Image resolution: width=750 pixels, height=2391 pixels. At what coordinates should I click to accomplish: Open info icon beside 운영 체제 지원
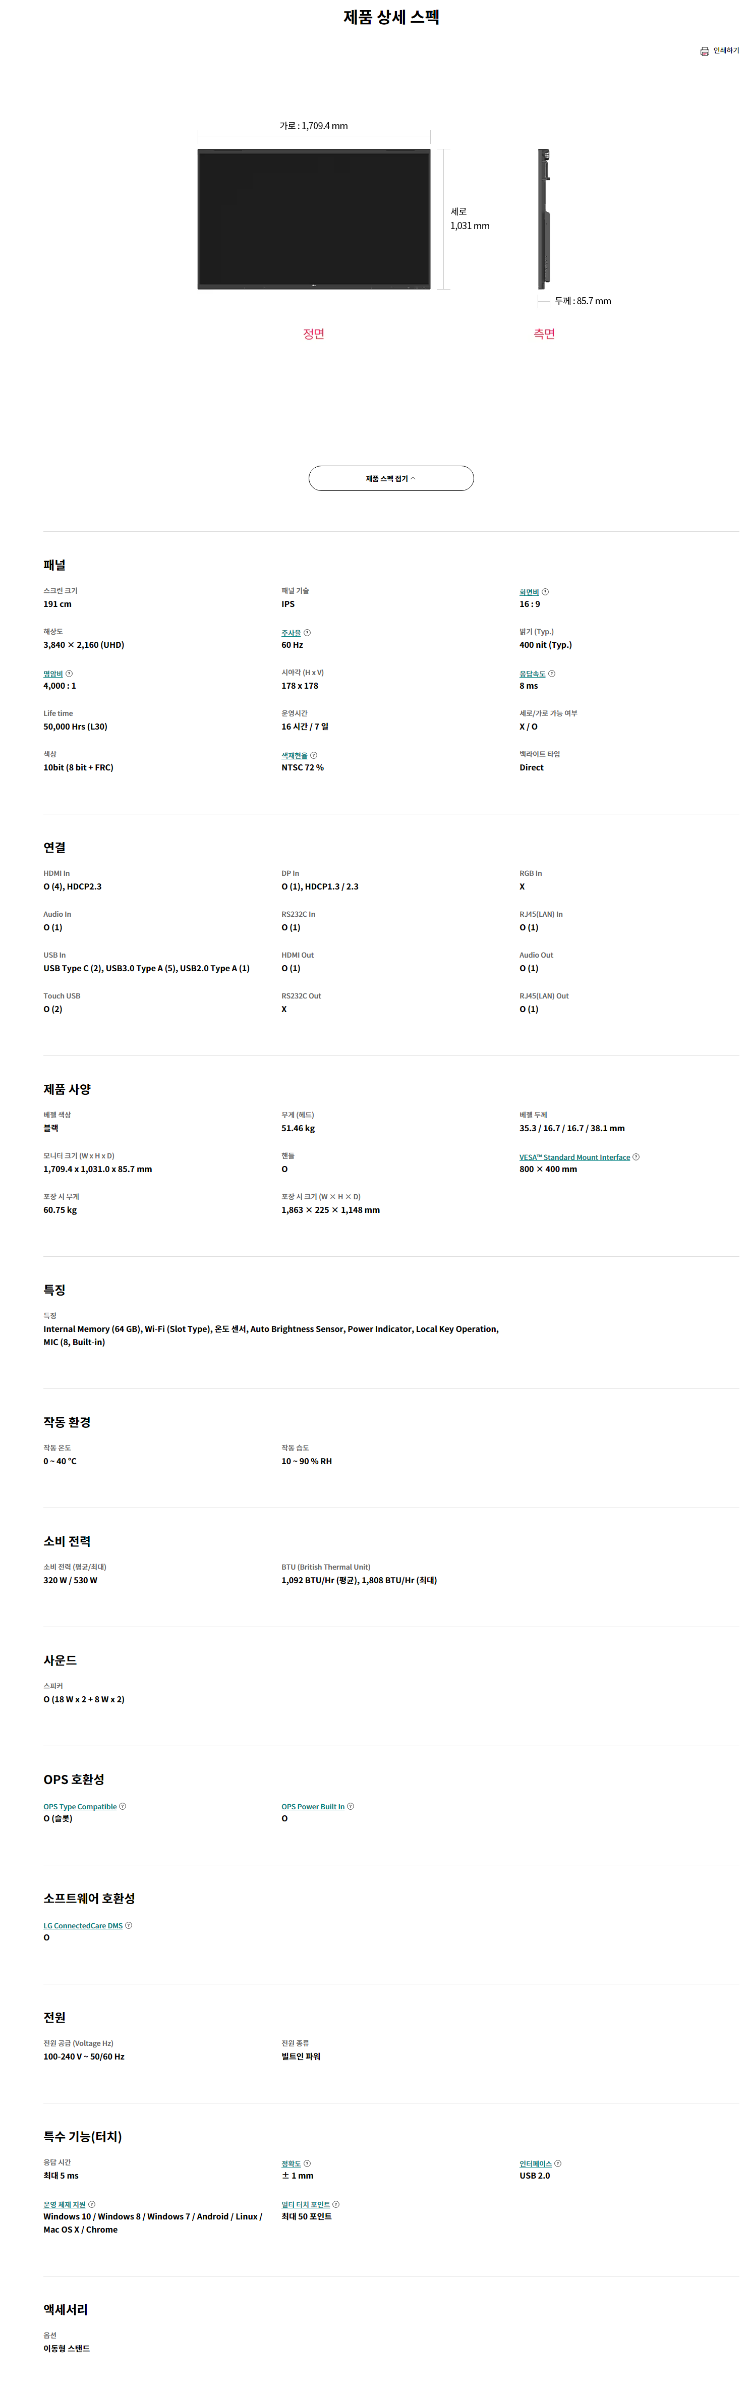pos(91,2204)
